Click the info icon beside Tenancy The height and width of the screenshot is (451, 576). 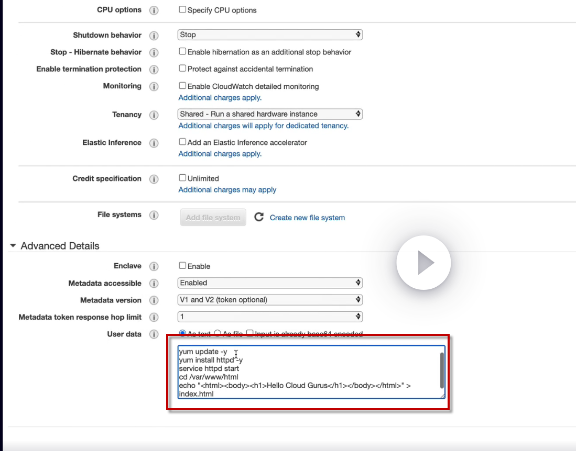[x=154, y=115]
